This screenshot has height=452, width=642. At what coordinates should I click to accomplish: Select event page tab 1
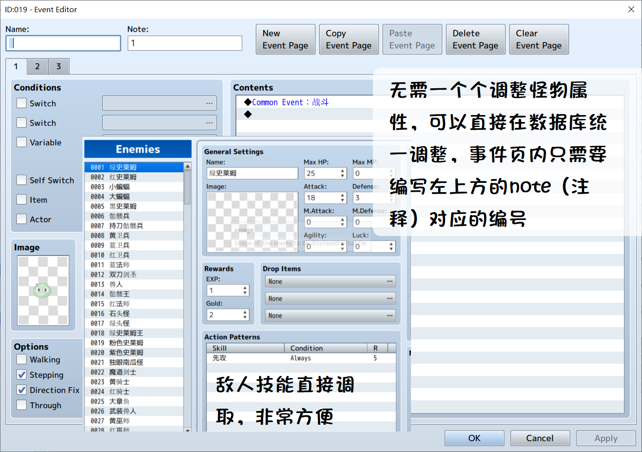tap(16, 66)
